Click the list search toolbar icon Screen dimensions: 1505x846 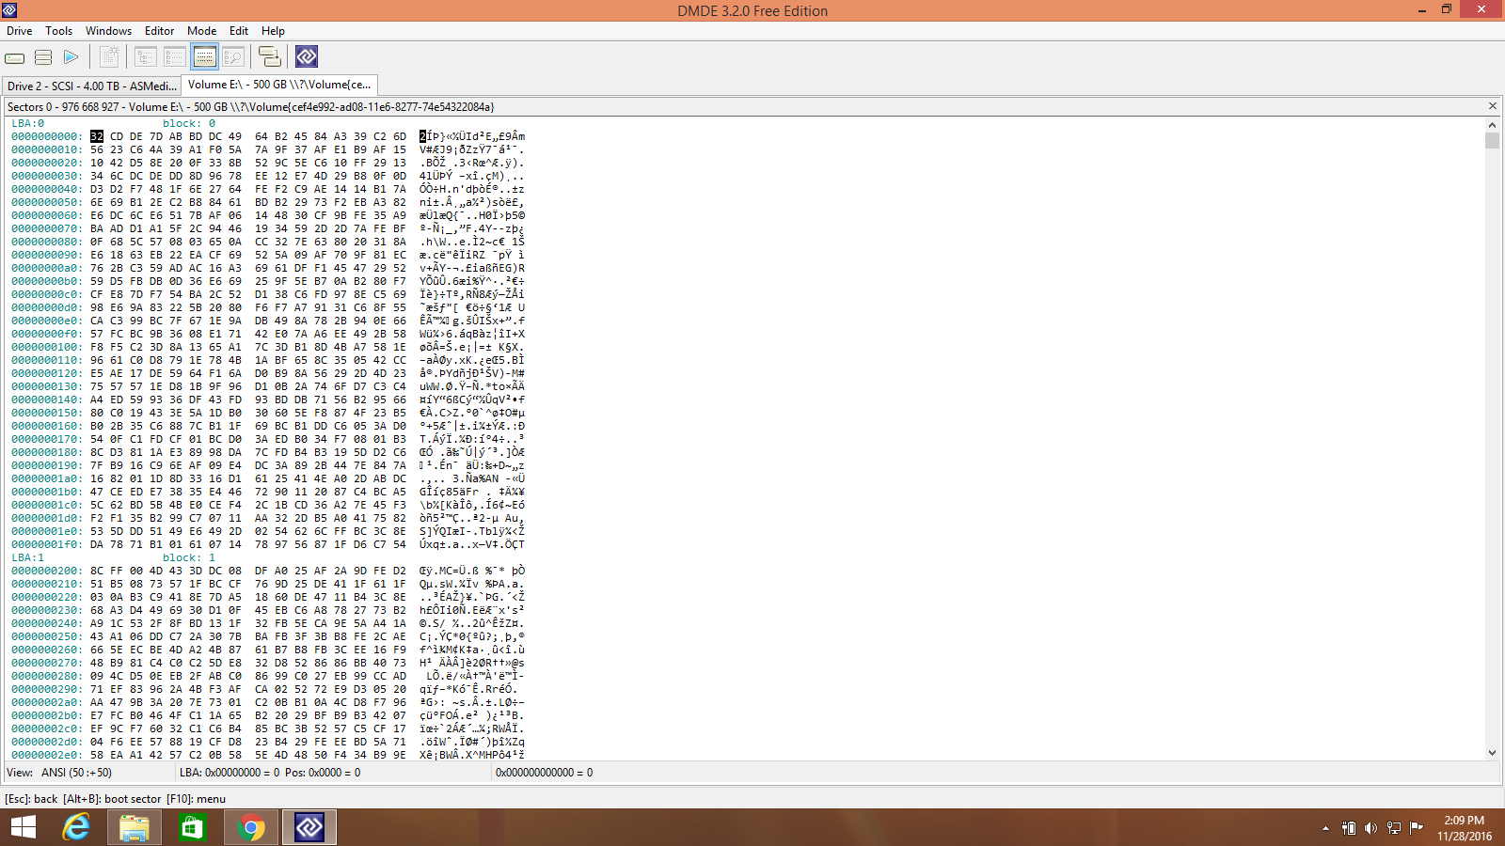click(233, 56)
